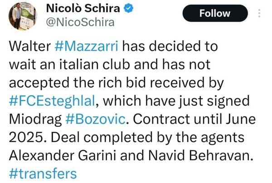Open the three-dot more options menu

pyautogui.click(x=259, y=13)
